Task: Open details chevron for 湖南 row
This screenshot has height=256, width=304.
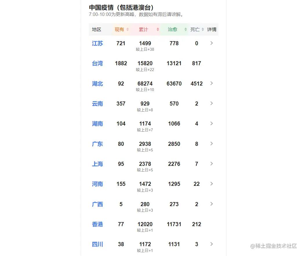Action: click(212, 124)
